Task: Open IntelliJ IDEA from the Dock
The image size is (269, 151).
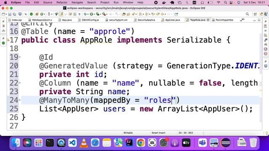Action: click(129, 143)
